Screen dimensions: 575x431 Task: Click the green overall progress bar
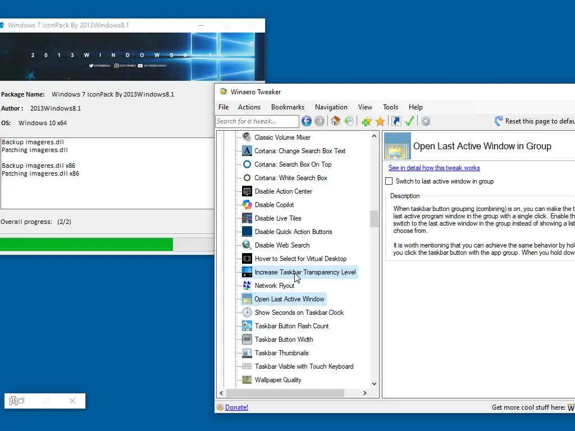pos(86,245)
